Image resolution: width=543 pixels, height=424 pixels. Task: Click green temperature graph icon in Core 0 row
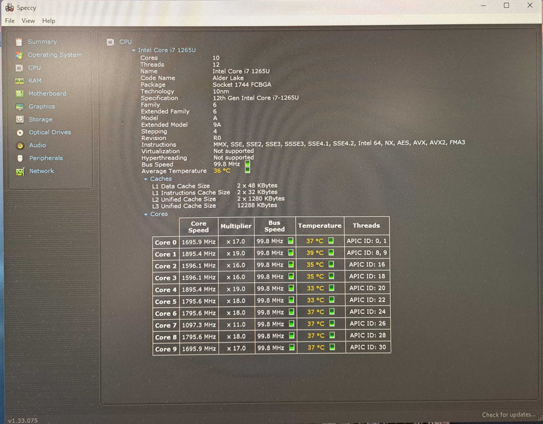coord(331,240)
